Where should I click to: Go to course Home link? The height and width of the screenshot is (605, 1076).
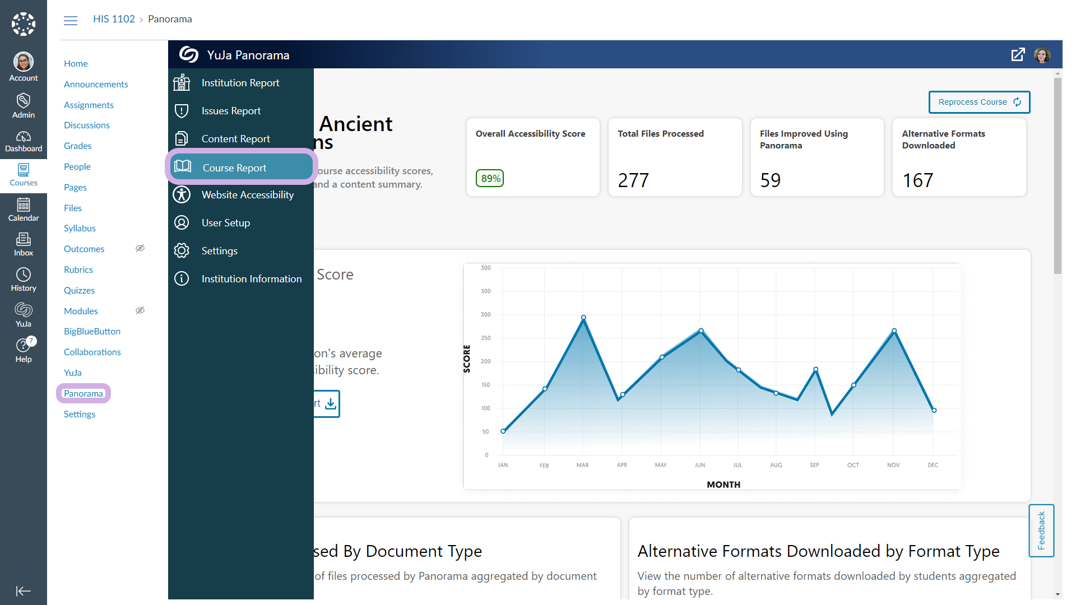click(76, 63)
